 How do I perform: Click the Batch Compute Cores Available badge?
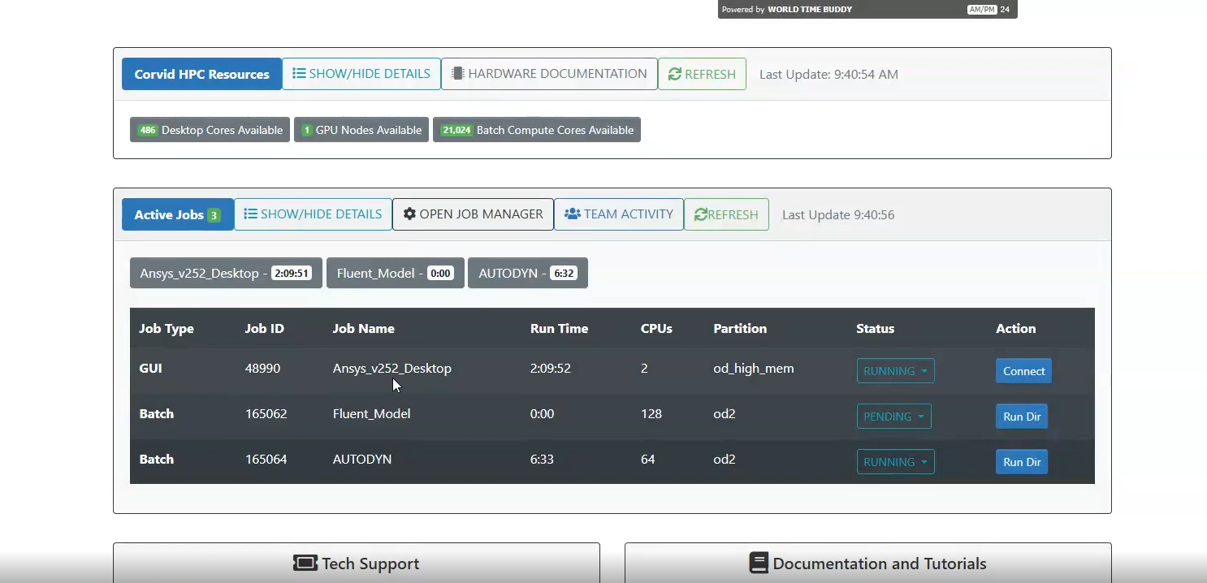tap(536, 130)
